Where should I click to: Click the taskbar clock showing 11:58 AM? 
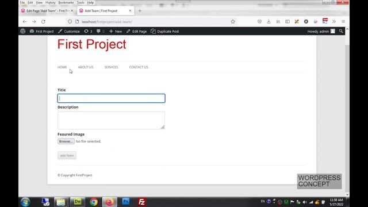(336, 202)
